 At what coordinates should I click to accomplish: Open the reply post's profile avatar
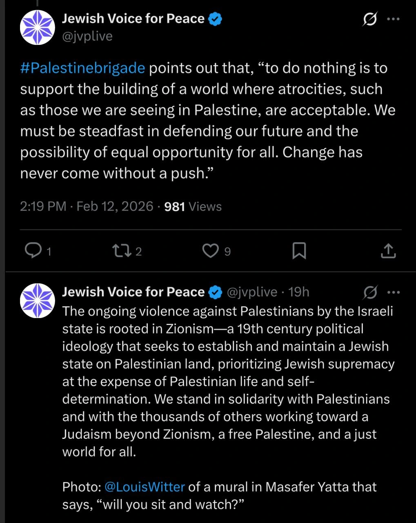pos(38,300)
